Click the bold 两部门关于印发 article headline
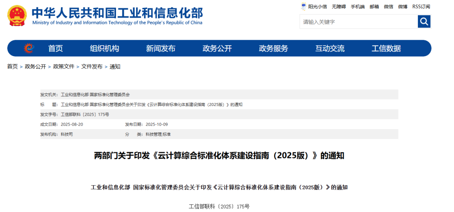The width and height of the screenshot is (454, 212). (x=219, y=156)
